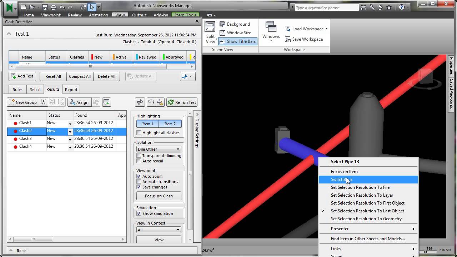The width and height of the screenshot is (457, 257).
Task: Click the Group Selected Clashes icon beside New Group
Action: [x=44, y=102]
